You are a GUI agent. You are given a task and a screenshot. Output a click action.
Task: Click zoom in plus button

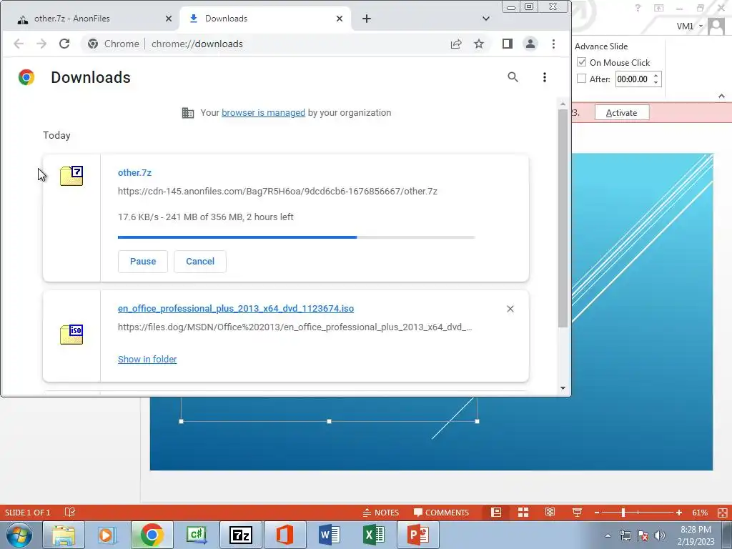click(x=679, y=513)
